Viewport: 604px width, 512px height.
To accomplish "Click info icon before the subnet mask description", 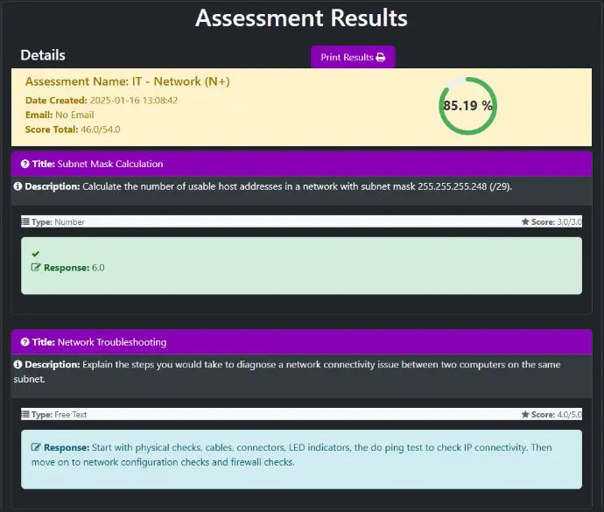I will [18, 186].
